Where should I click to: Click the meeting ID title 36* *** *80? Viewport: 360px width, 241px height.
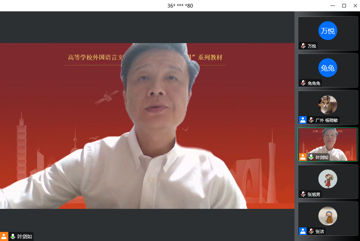point(180,6)
